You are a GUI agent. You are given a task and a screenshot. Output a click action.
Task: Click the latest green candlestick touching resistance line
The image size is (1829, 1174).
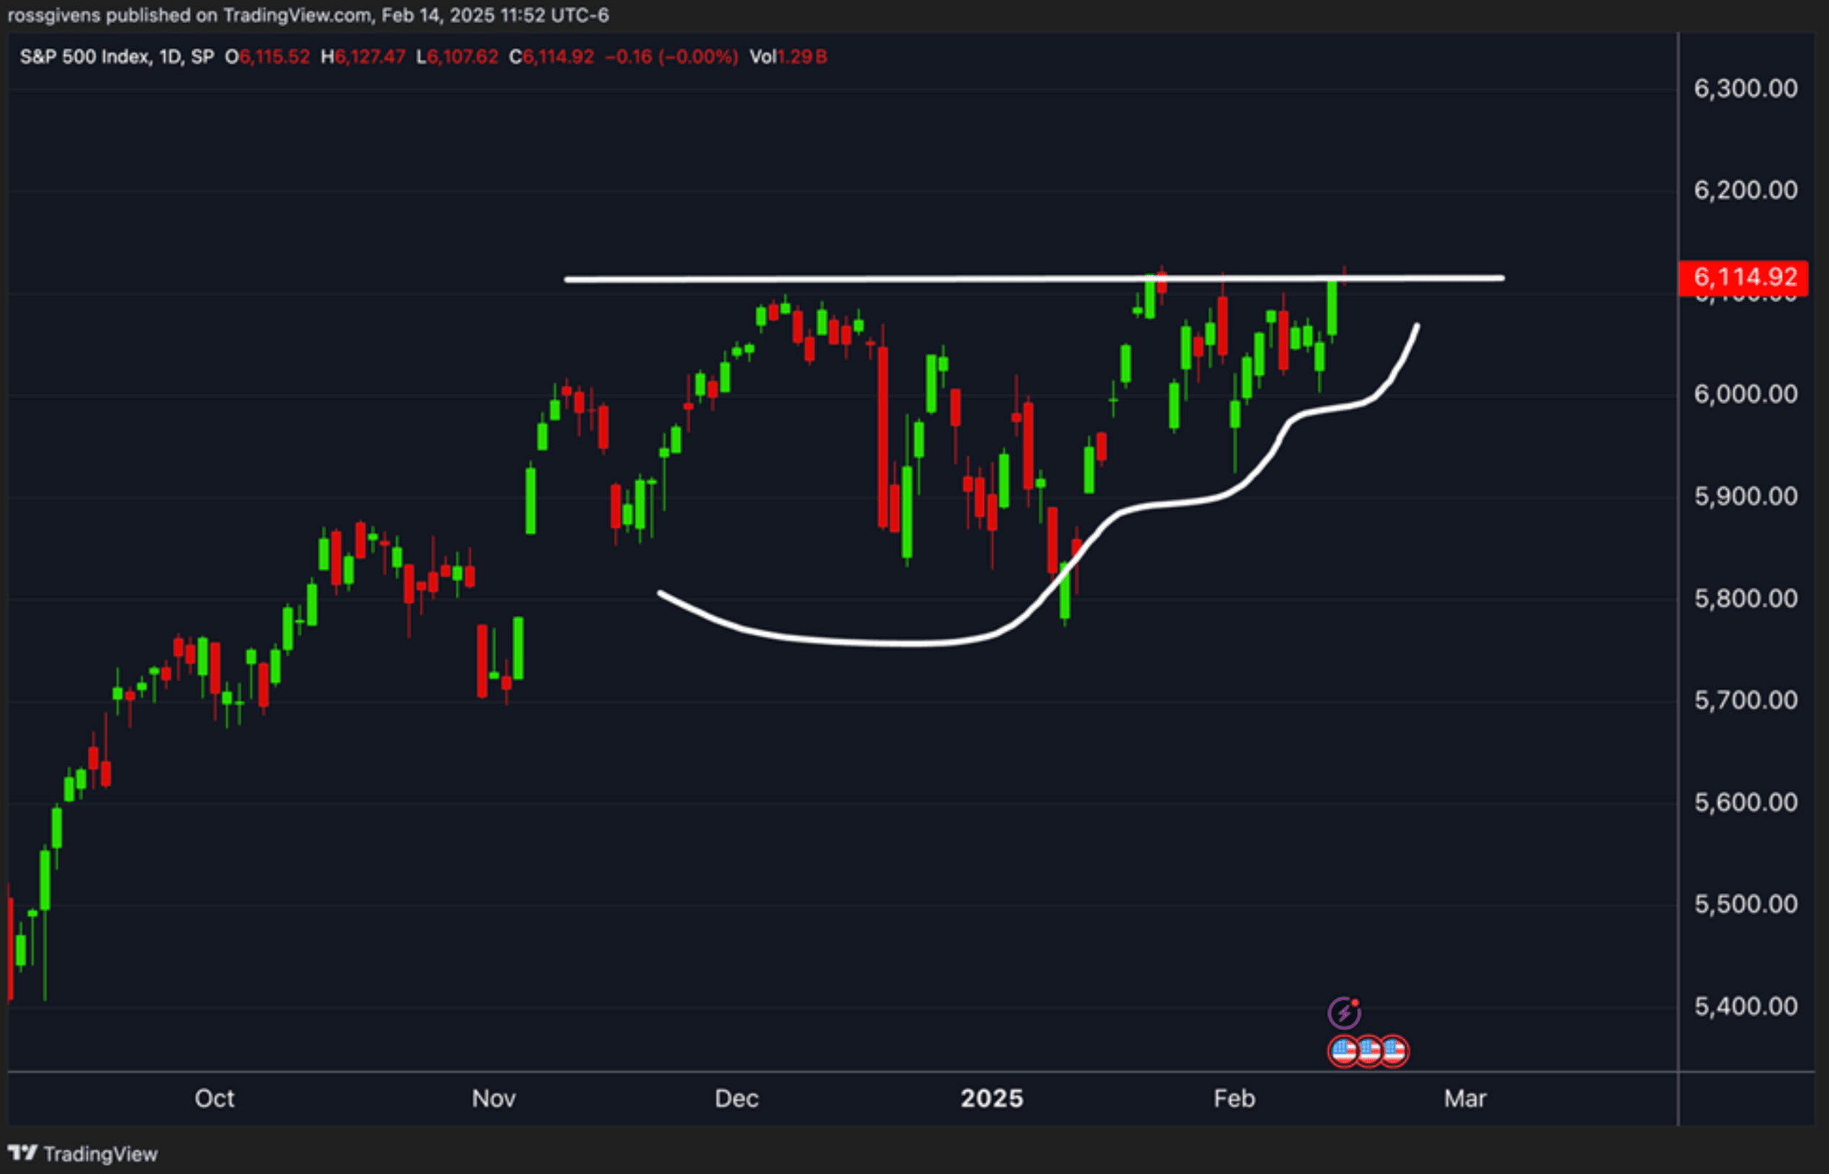(x=1332, y=308)
